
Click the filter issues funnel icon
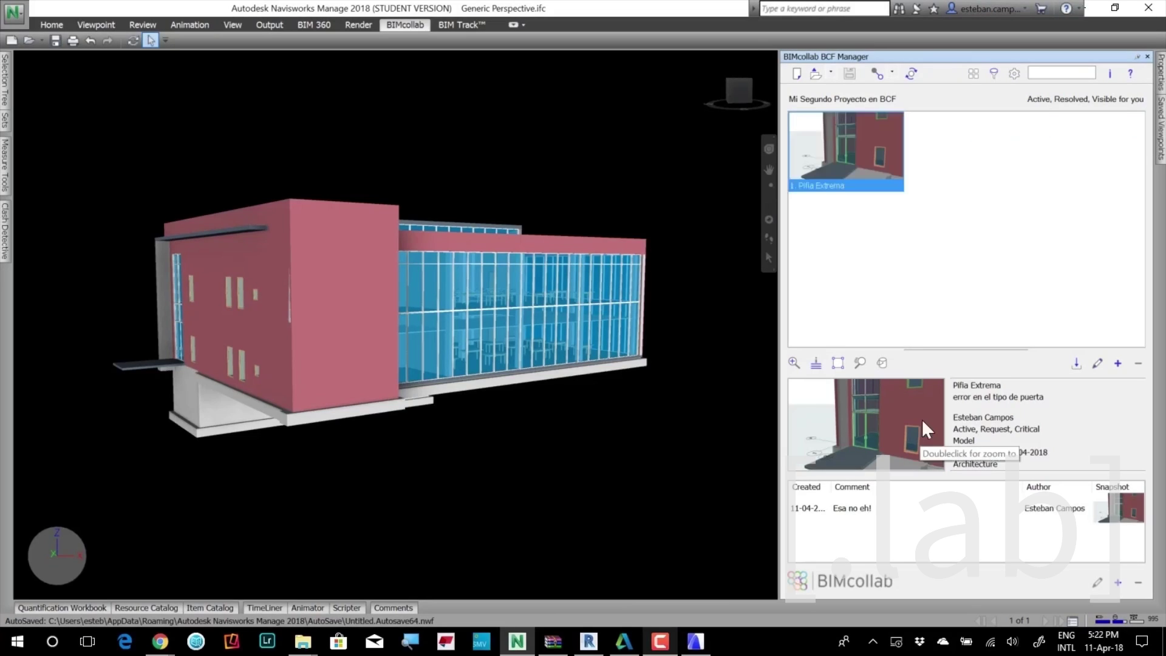click(994, 73)
